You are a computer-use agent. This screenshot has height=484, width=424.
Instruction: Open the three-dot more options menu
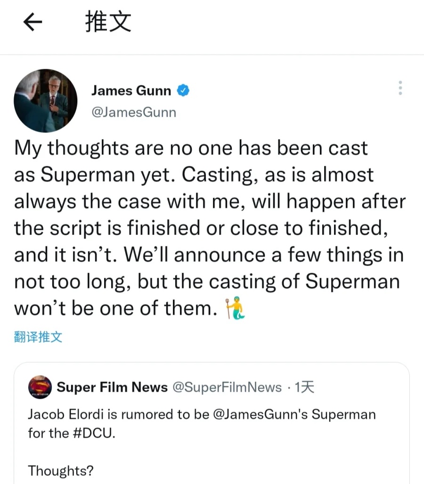click(x=400, y=88)
